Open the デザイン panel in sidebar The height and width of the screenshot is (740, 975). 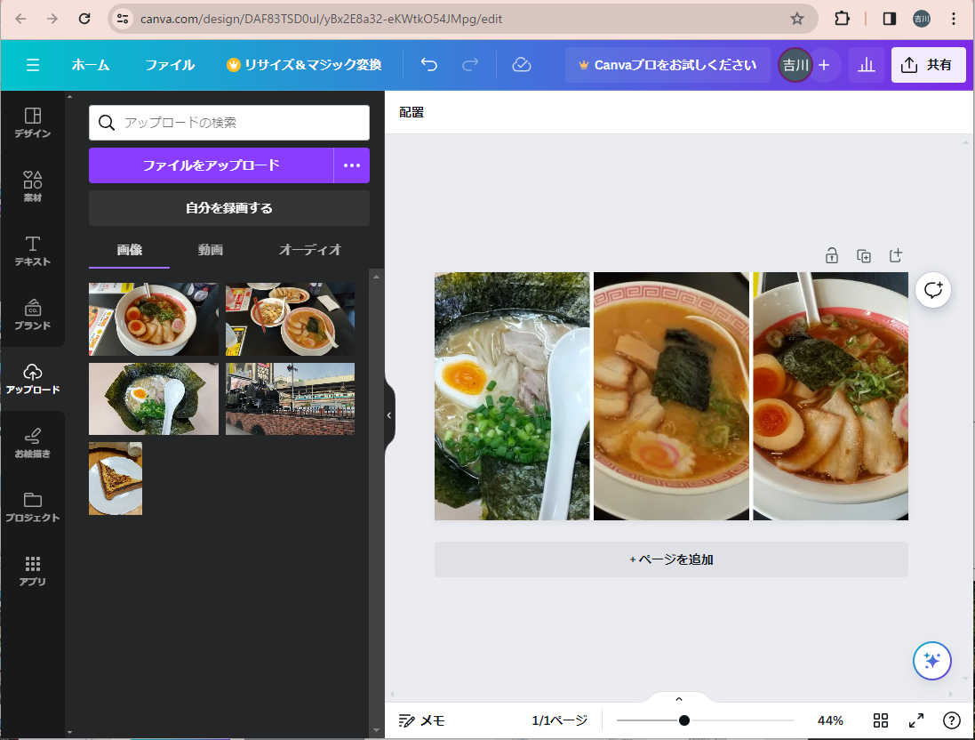(32, 123)
